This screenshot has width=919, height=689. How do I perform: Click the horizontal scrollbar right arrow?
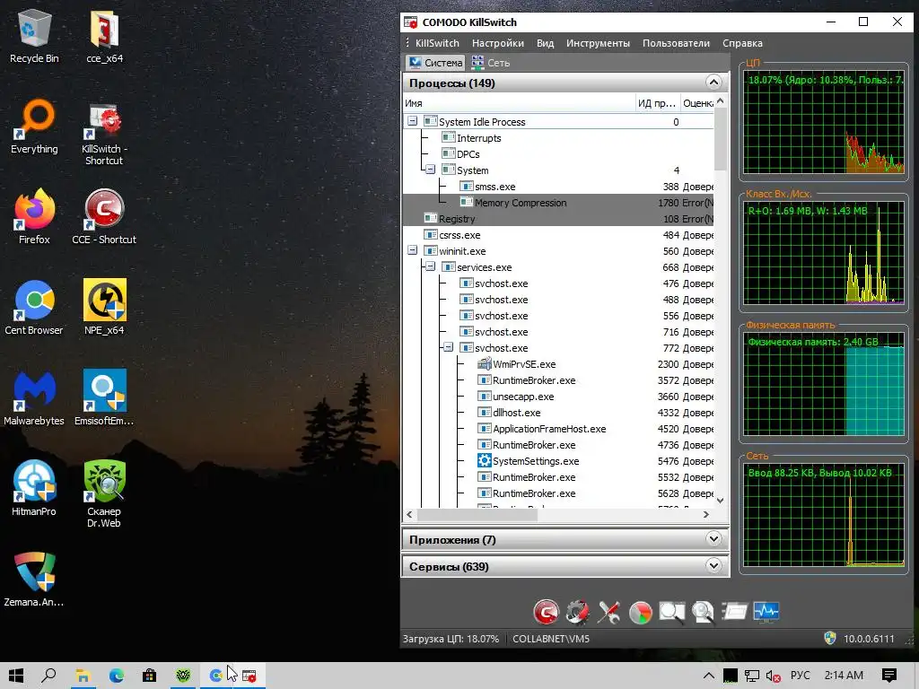(706, 514)
